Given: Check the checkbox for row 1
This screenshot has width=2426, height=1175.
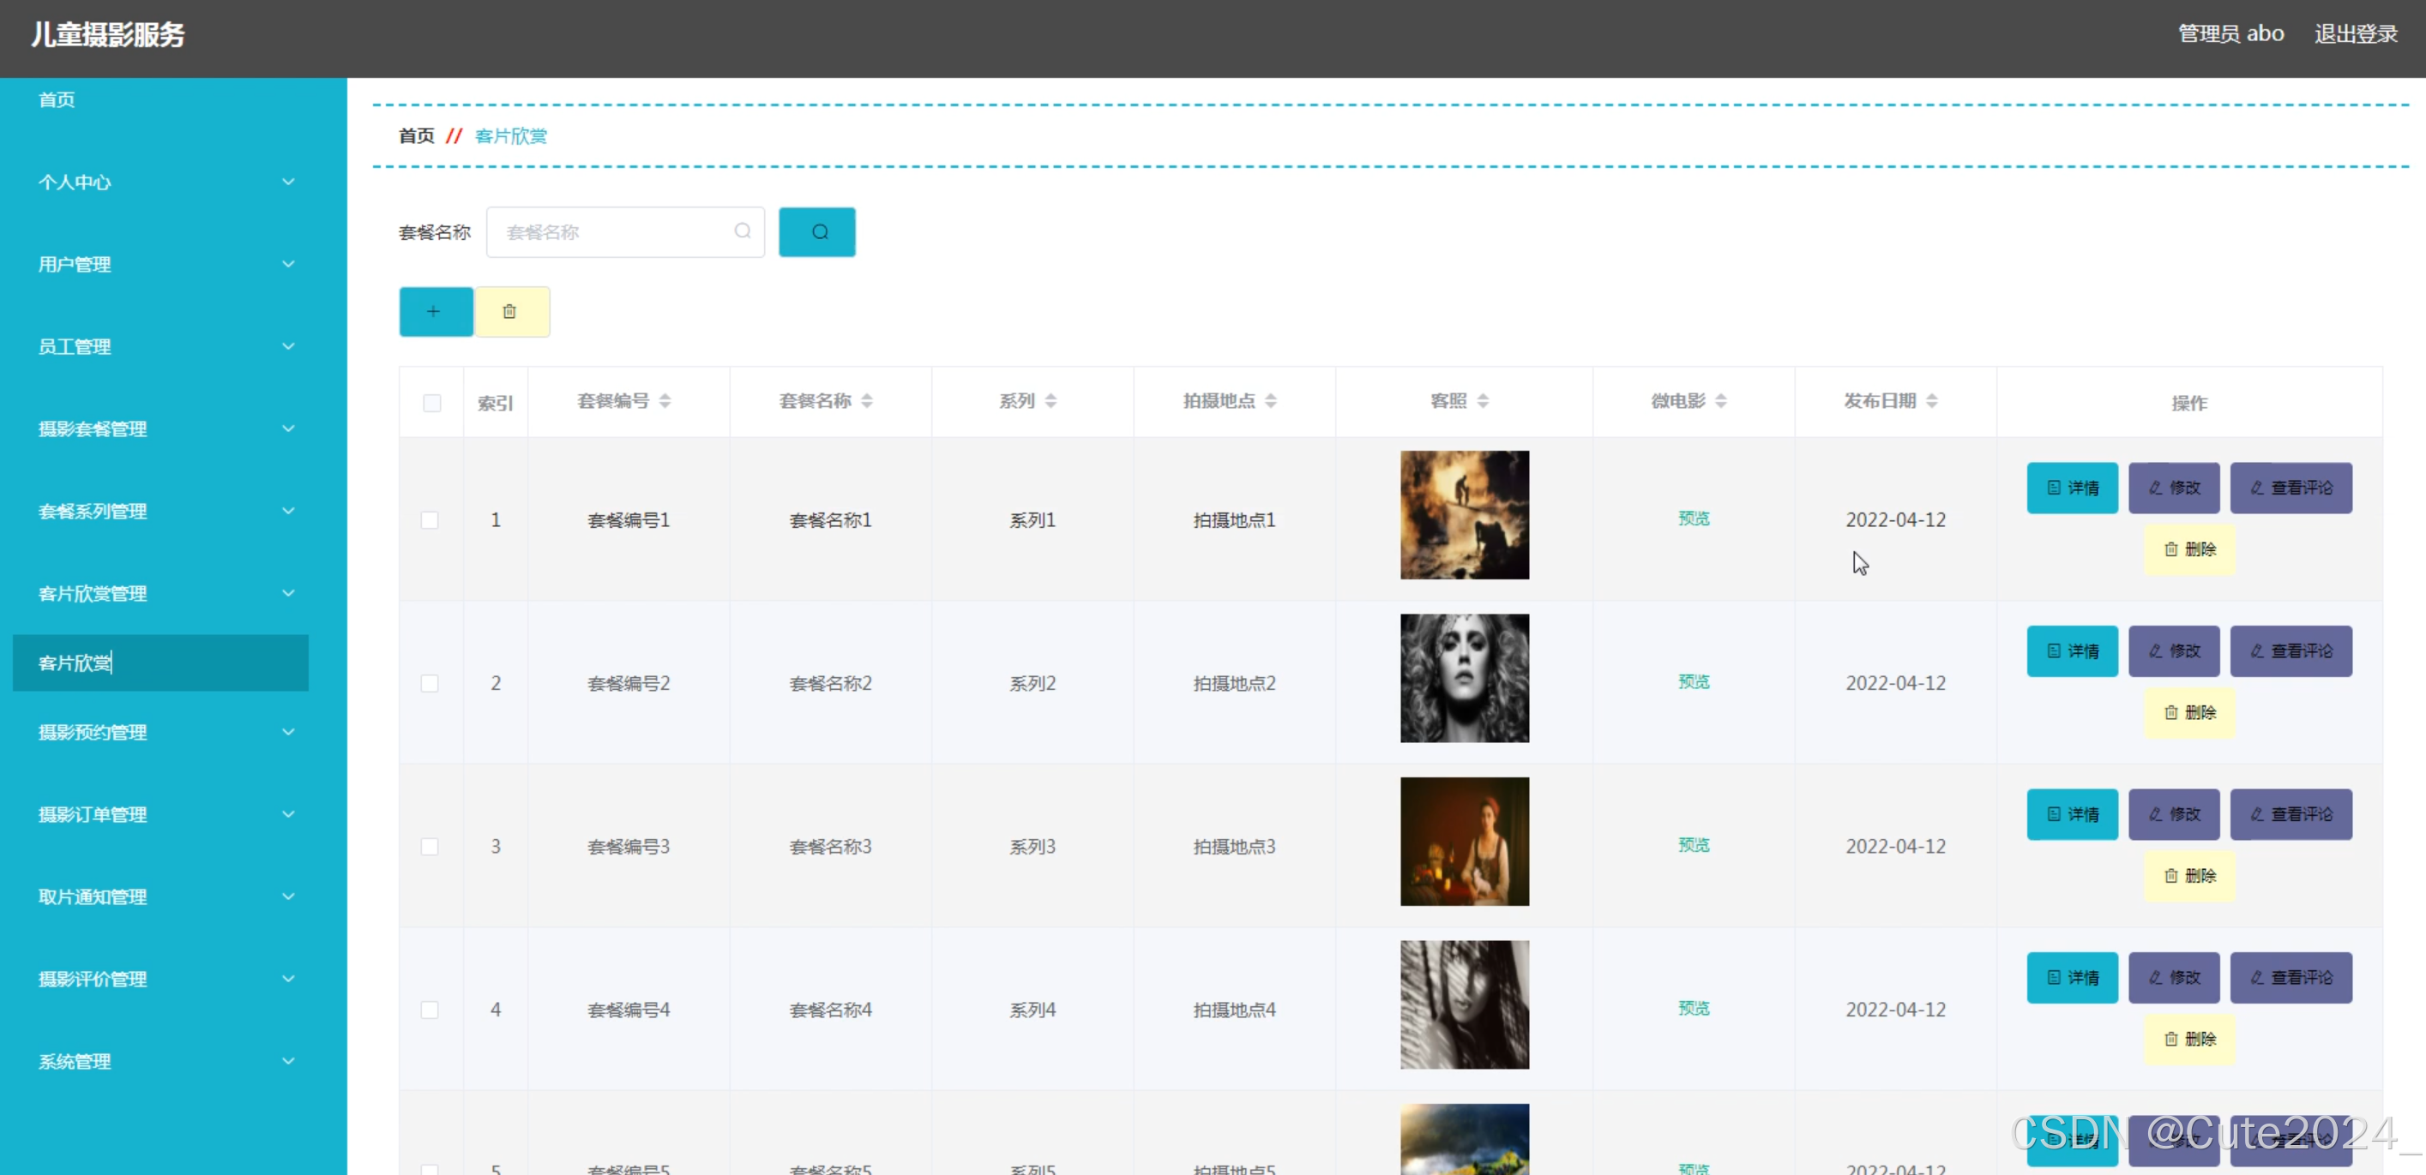Looking at the screenshot, I should (430, 519).
